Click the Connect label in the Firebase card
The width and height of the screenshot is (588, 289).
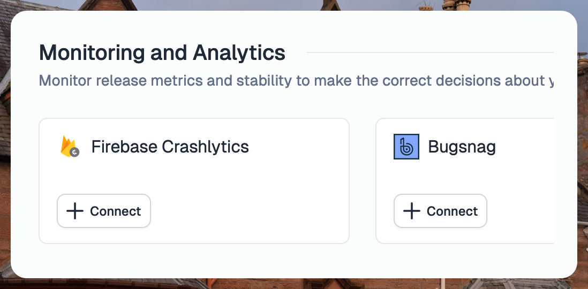pos(116,211)
